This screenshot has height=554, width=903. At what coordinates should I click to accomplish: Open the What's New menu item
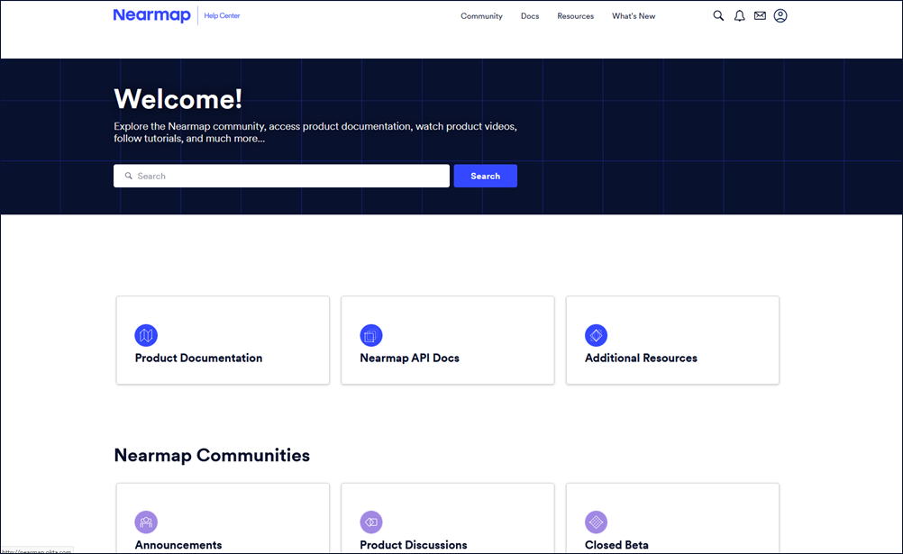[634, 16]
